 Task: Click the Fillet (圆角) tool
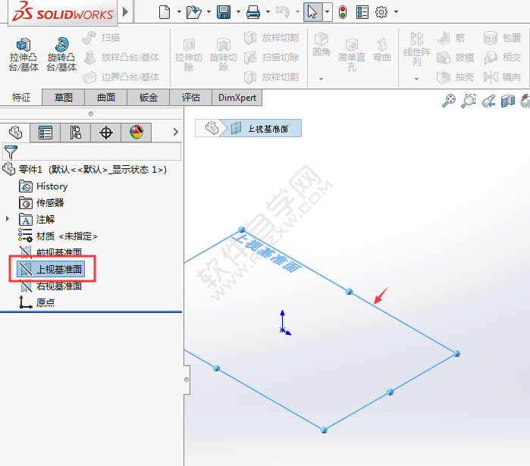321,45
